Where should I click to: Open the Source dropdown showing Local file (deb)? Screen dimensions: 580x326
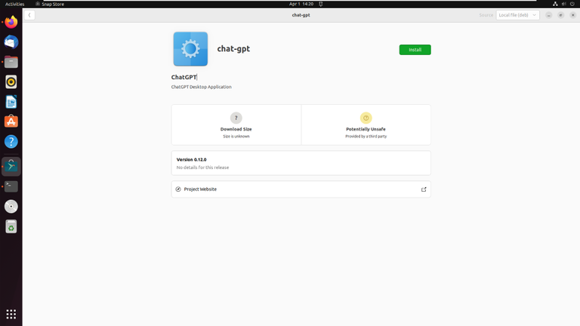tap(517, 15)
